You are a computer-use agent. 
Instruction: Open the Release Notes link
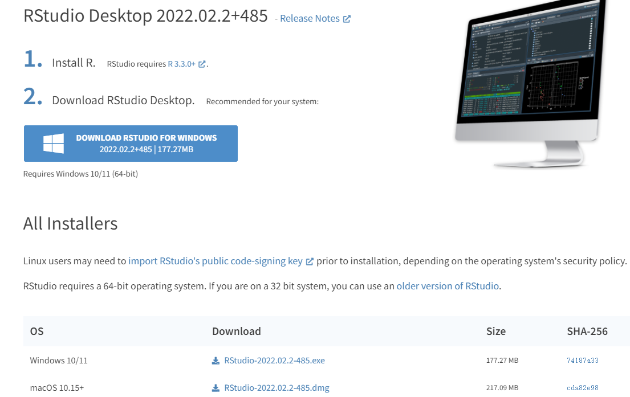pyautogui.click(x=310, y=18)
